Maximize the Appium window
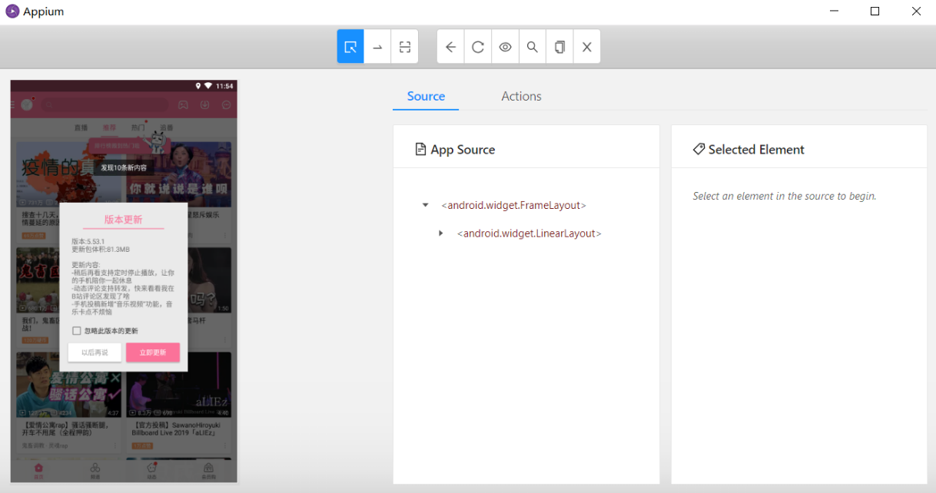This screenshot has width=936, height=493. point(875,12)
